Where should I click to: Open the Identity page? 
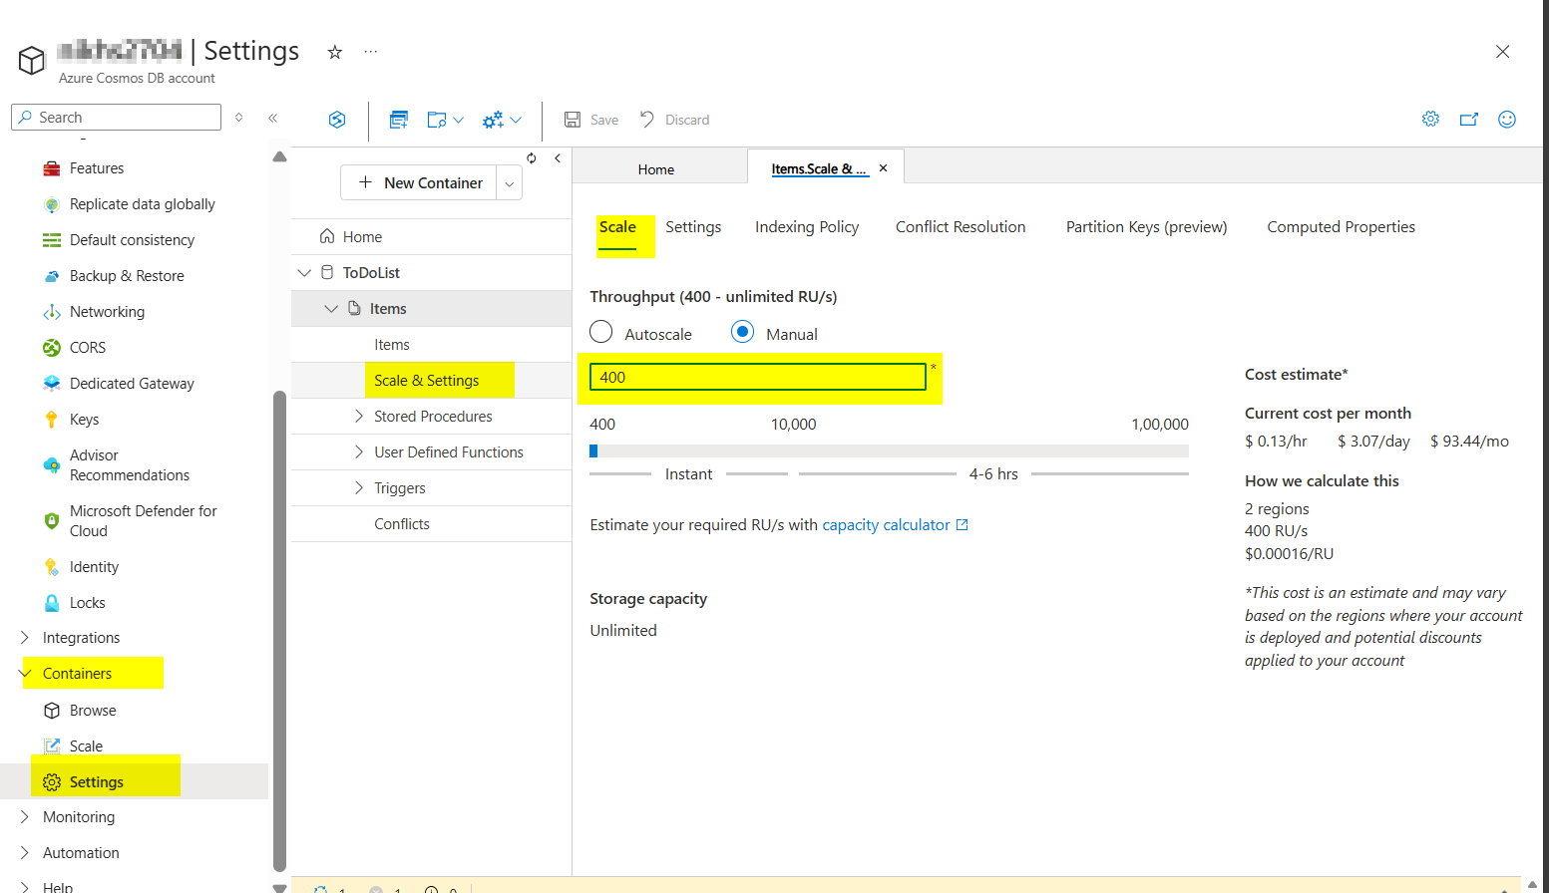(94, 567)
